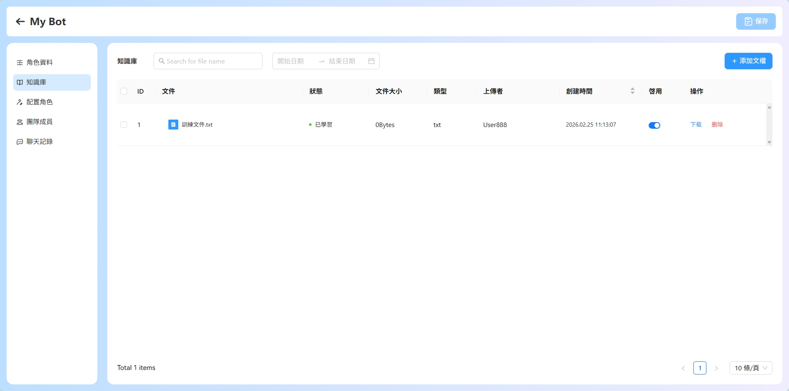Click the blue document icon for 訓練文件.txt

[x=173, y=125]
